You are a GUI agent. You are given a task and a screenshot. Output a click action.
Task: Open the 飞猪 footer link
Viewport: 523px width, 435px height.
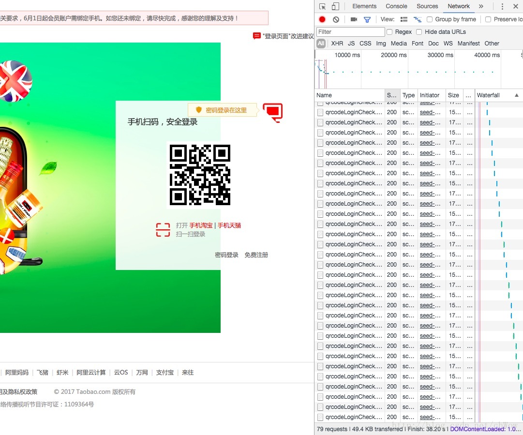[x=43, y=372]
